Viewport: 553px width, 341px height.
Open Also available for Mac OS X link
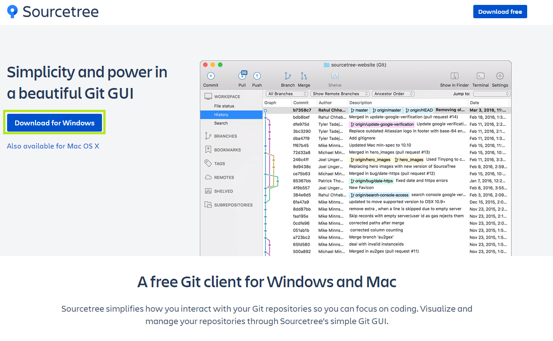click(53, 146)
